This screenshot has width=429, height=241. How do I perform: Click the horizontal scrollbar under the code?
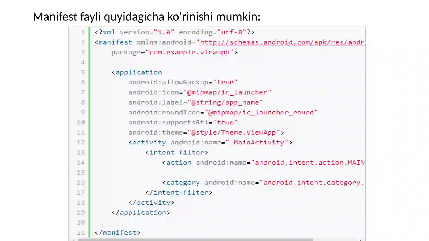pos(196,240)
